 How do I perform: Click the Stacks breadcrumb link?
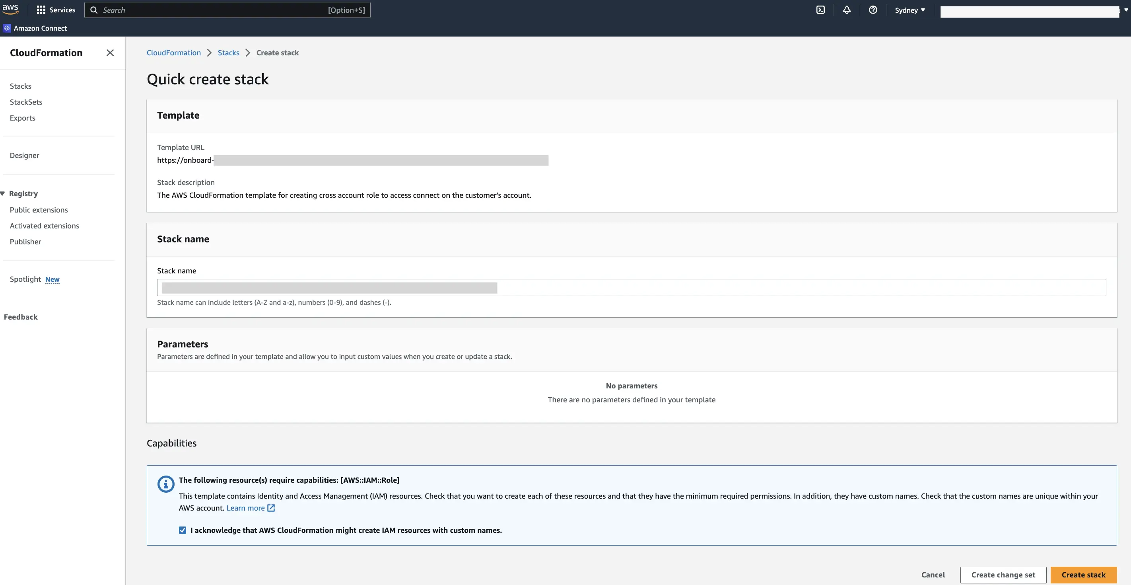pyautogui.click(x=228, y=53)
